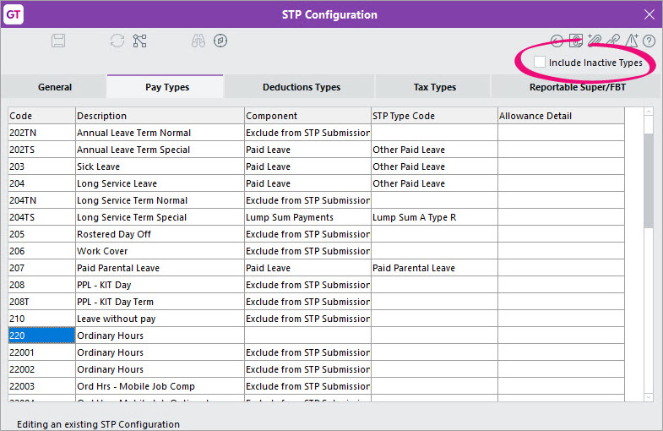Viewport: 663px width, 431px height.
Task: Click the add alert triangle icon
Action: pyautogui.click(x=631, y=41)
